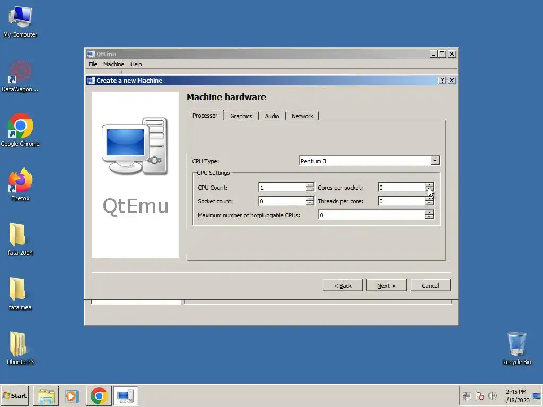543x407 pixels.
Task: Open the File menu
Action: coord(93,64)
